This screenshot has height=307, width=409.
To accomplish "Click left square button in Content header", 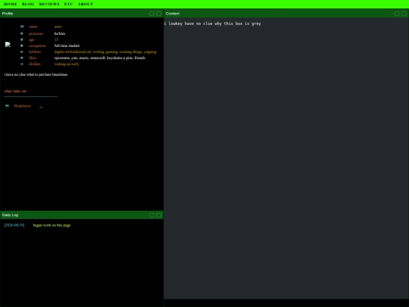I will pos(397,14).
